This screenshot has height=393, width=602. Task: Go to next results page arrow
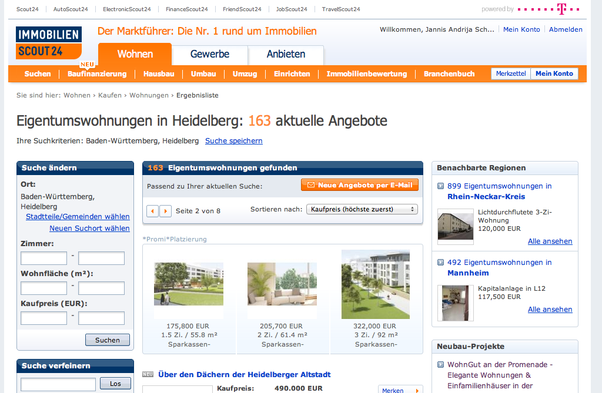(x=165, y=211)
